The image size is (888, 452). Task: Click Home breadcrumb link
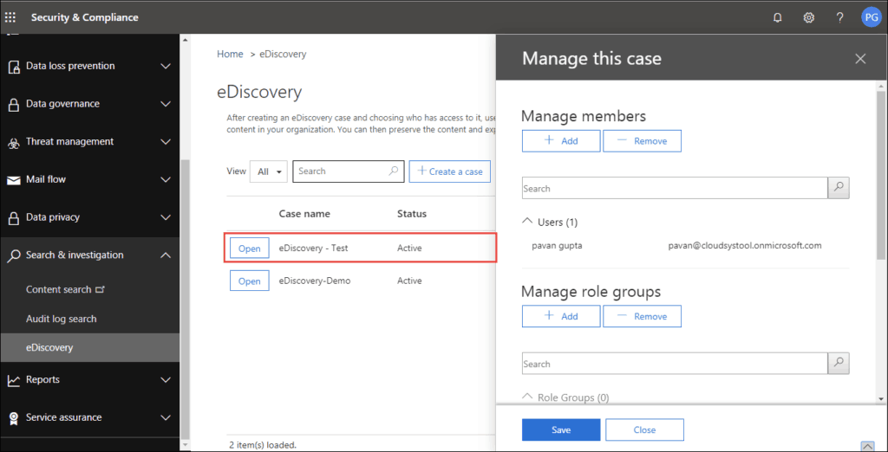[x=230, y=55]
